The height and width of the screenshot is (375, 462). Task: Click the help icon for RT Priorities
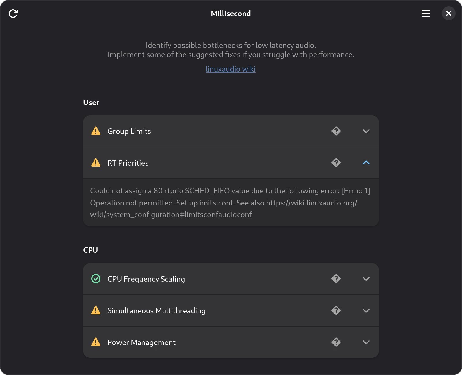pos(336,163)
